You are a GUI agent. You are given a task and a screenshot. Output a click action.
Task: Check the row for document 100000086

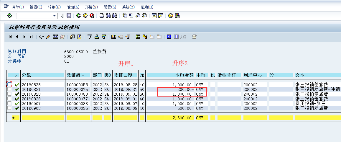pyautogui.click(x=9, y=108)
